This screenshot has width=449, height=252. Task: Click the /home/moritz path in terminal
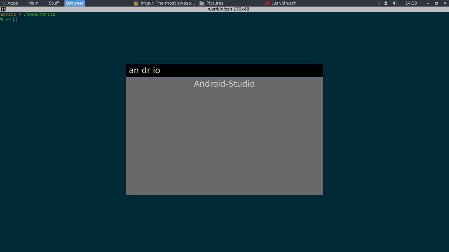tap(39, 14)
